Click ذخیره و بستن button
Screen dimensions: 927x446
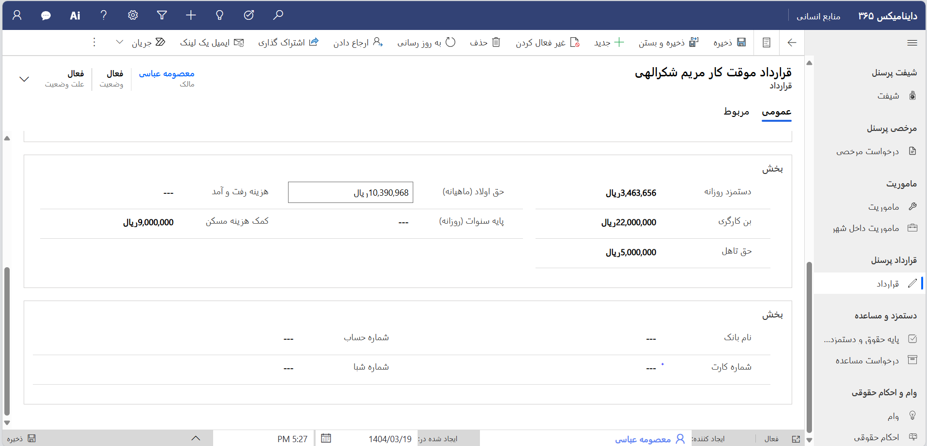coord(668,43)
